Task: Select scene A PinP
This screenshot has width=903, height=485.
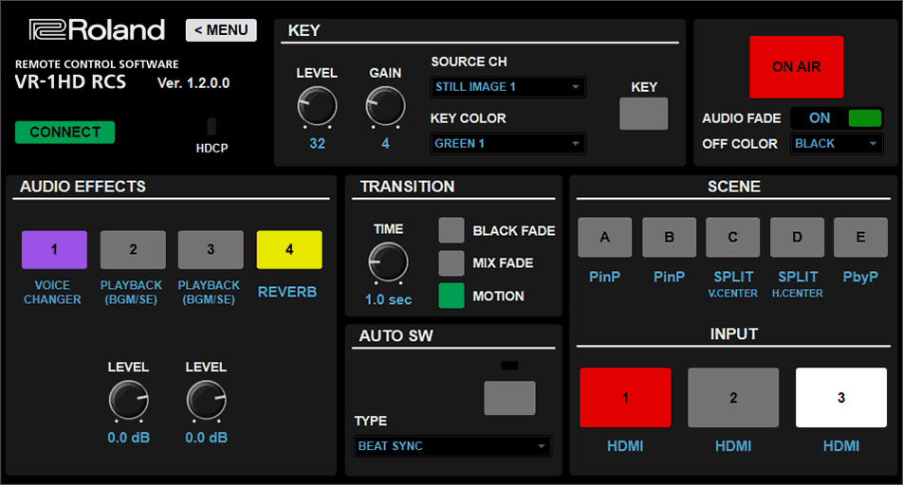Action: [x=605, y=238]
